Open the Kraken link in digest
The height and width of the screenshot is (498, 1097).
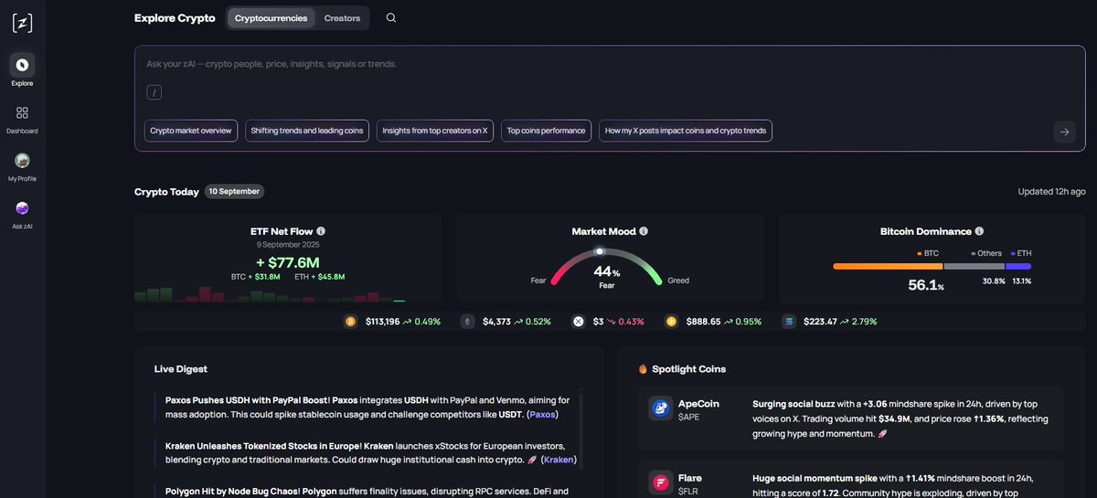click(558, 459)
